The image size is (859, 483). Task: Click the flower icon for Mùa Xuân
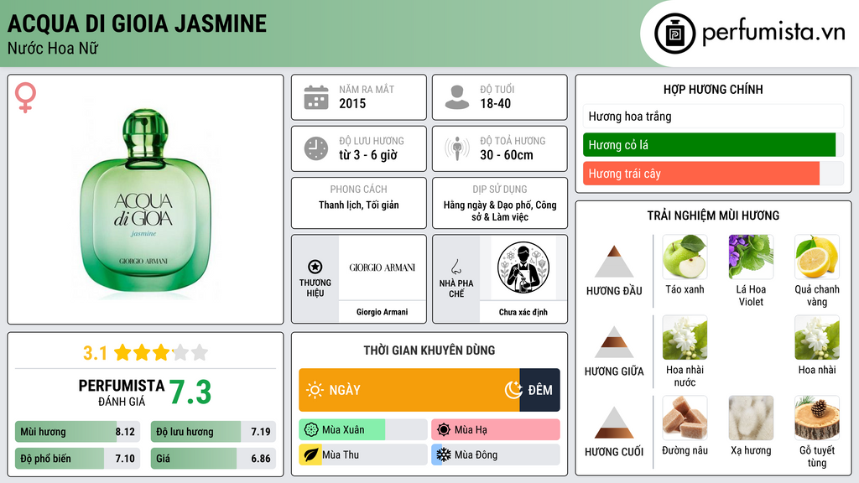tap(311, 430)
